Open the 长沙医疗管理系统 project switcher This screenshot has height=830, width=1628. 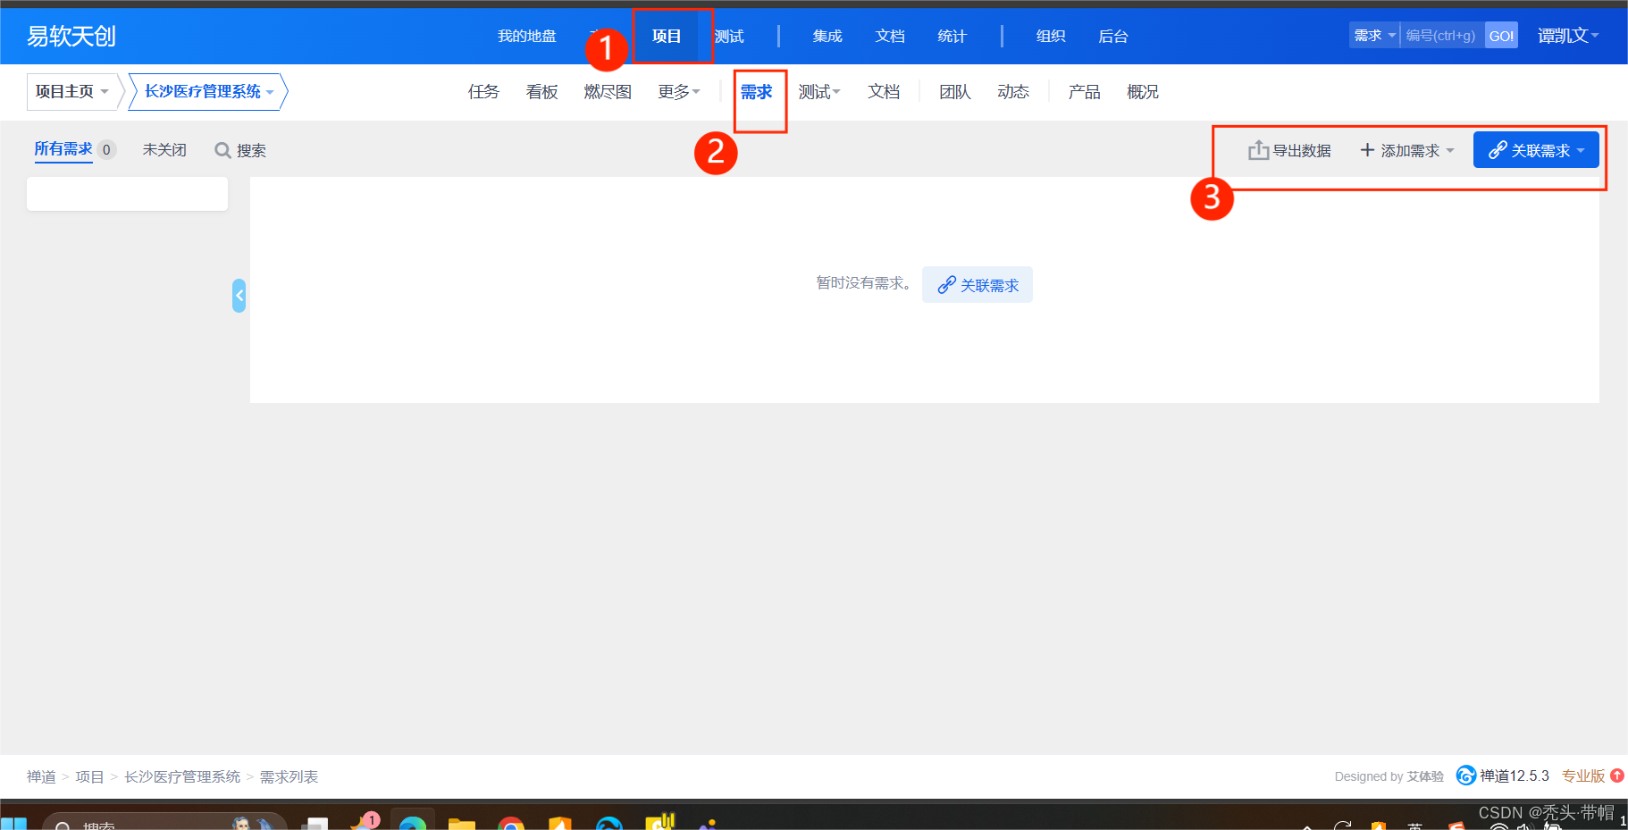click(x=209, y=92)
